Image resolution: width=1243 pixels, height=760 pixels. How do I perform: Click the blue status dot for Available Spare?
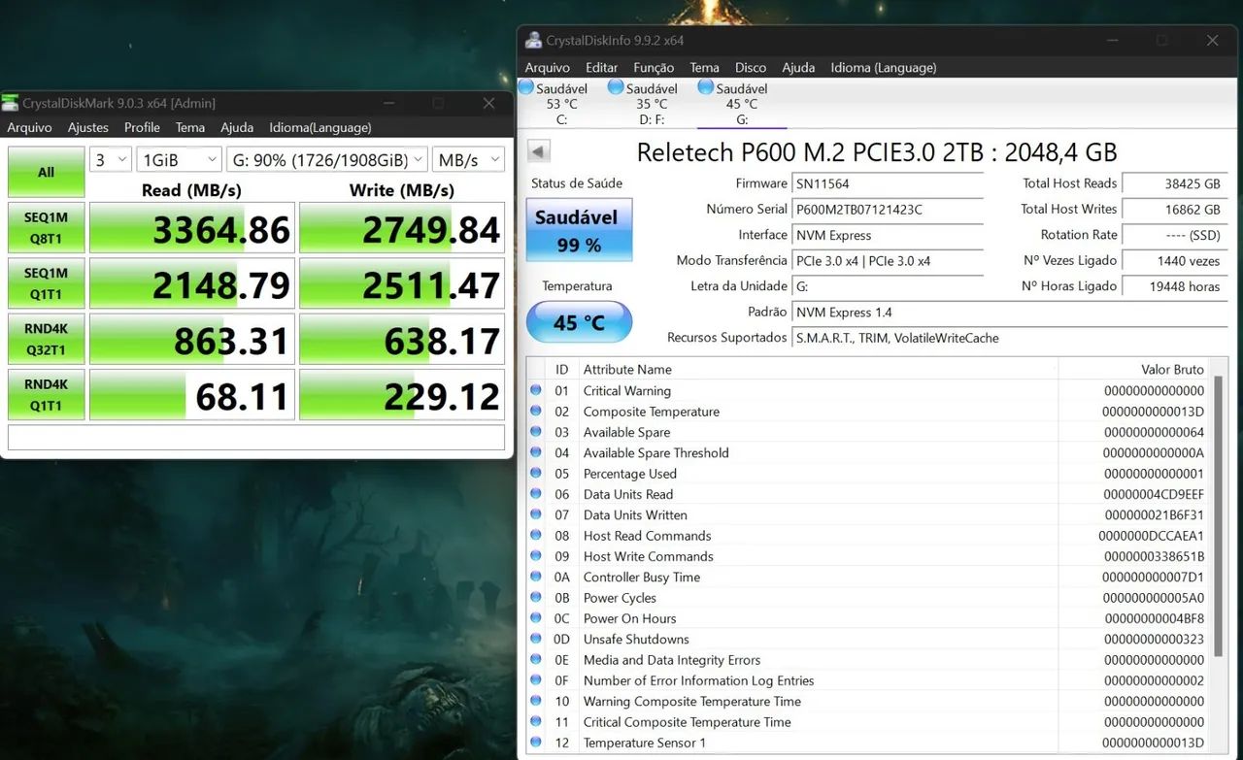535,432
